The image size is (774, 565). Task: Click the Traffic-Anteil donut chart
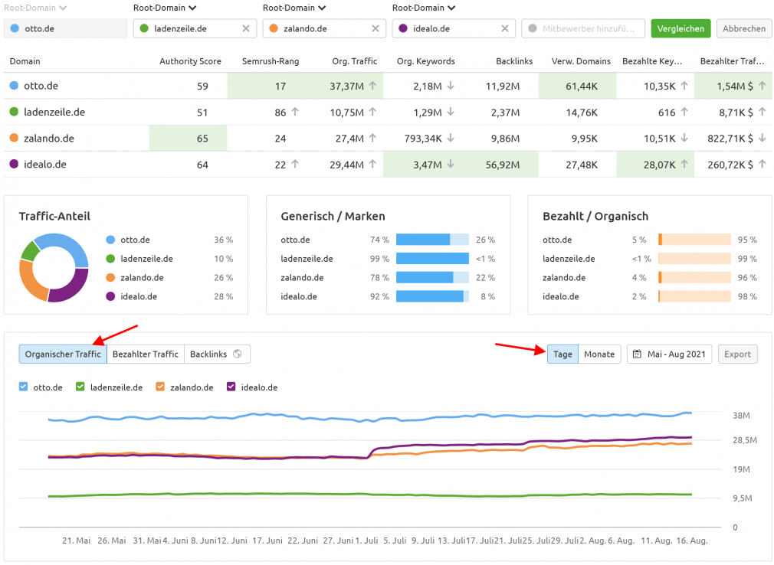[x=54, y=268]
